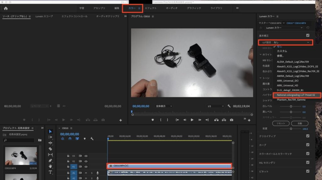Switch to the Effects workspace tab

pyautogui.click(x=150, y=8)
